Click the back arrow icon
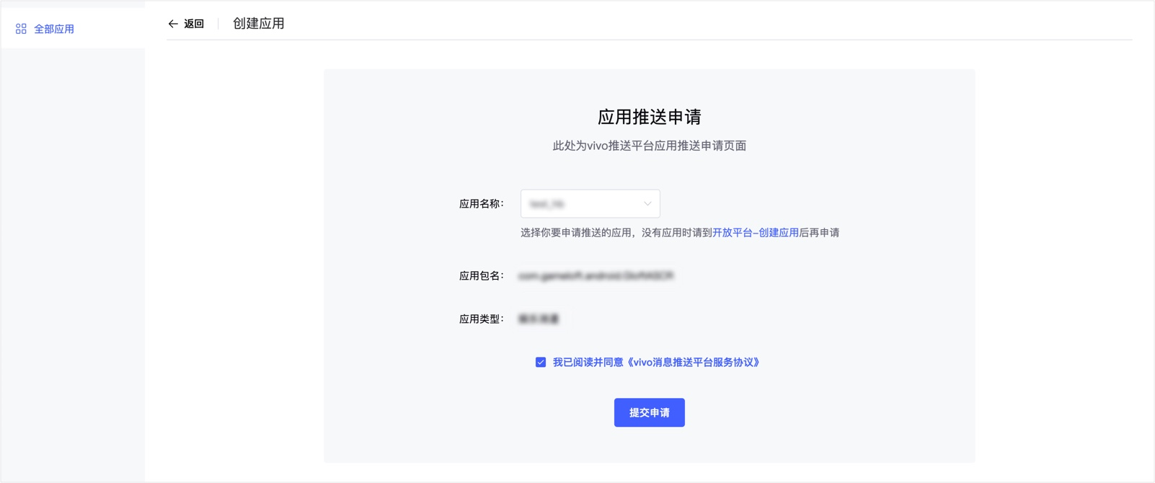This screenshot has height=483, width=1155. (173, 24)
